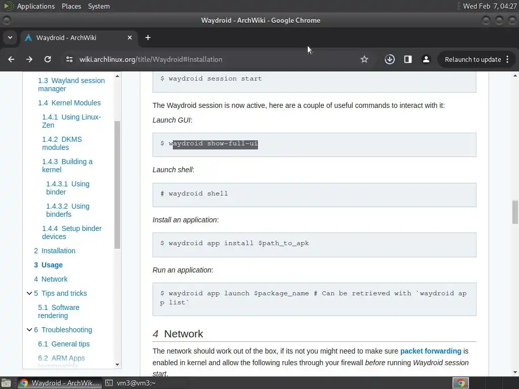
Task: Go back to the previous page
Action: [11, 59]
